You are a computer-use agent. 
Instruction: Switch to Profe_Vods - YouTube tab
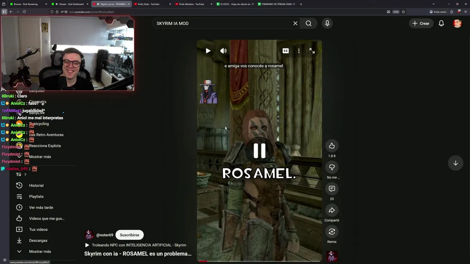pyautogui.click(x=152, y=4)
